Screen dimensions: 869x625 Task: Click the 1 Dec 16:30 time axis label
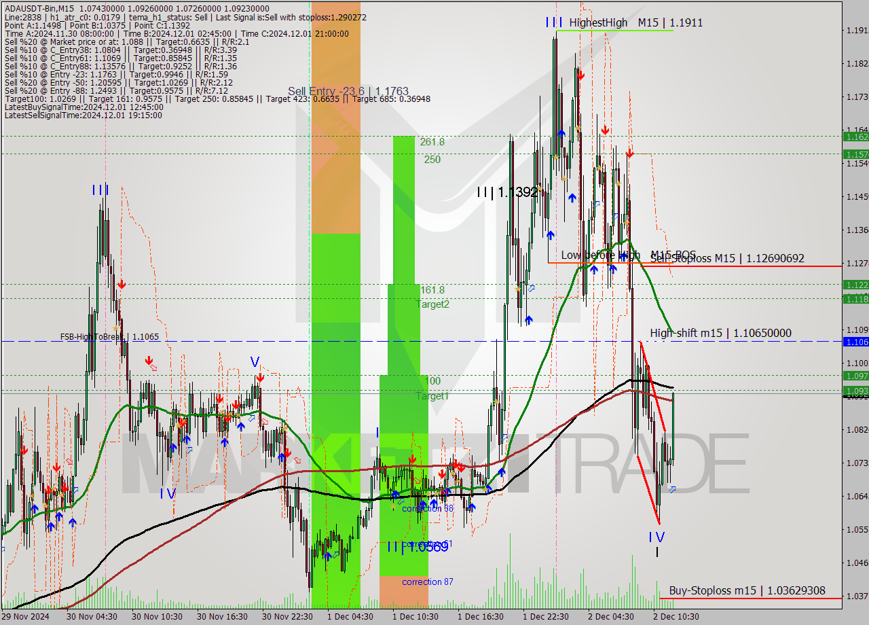click(x=480, y=617)
